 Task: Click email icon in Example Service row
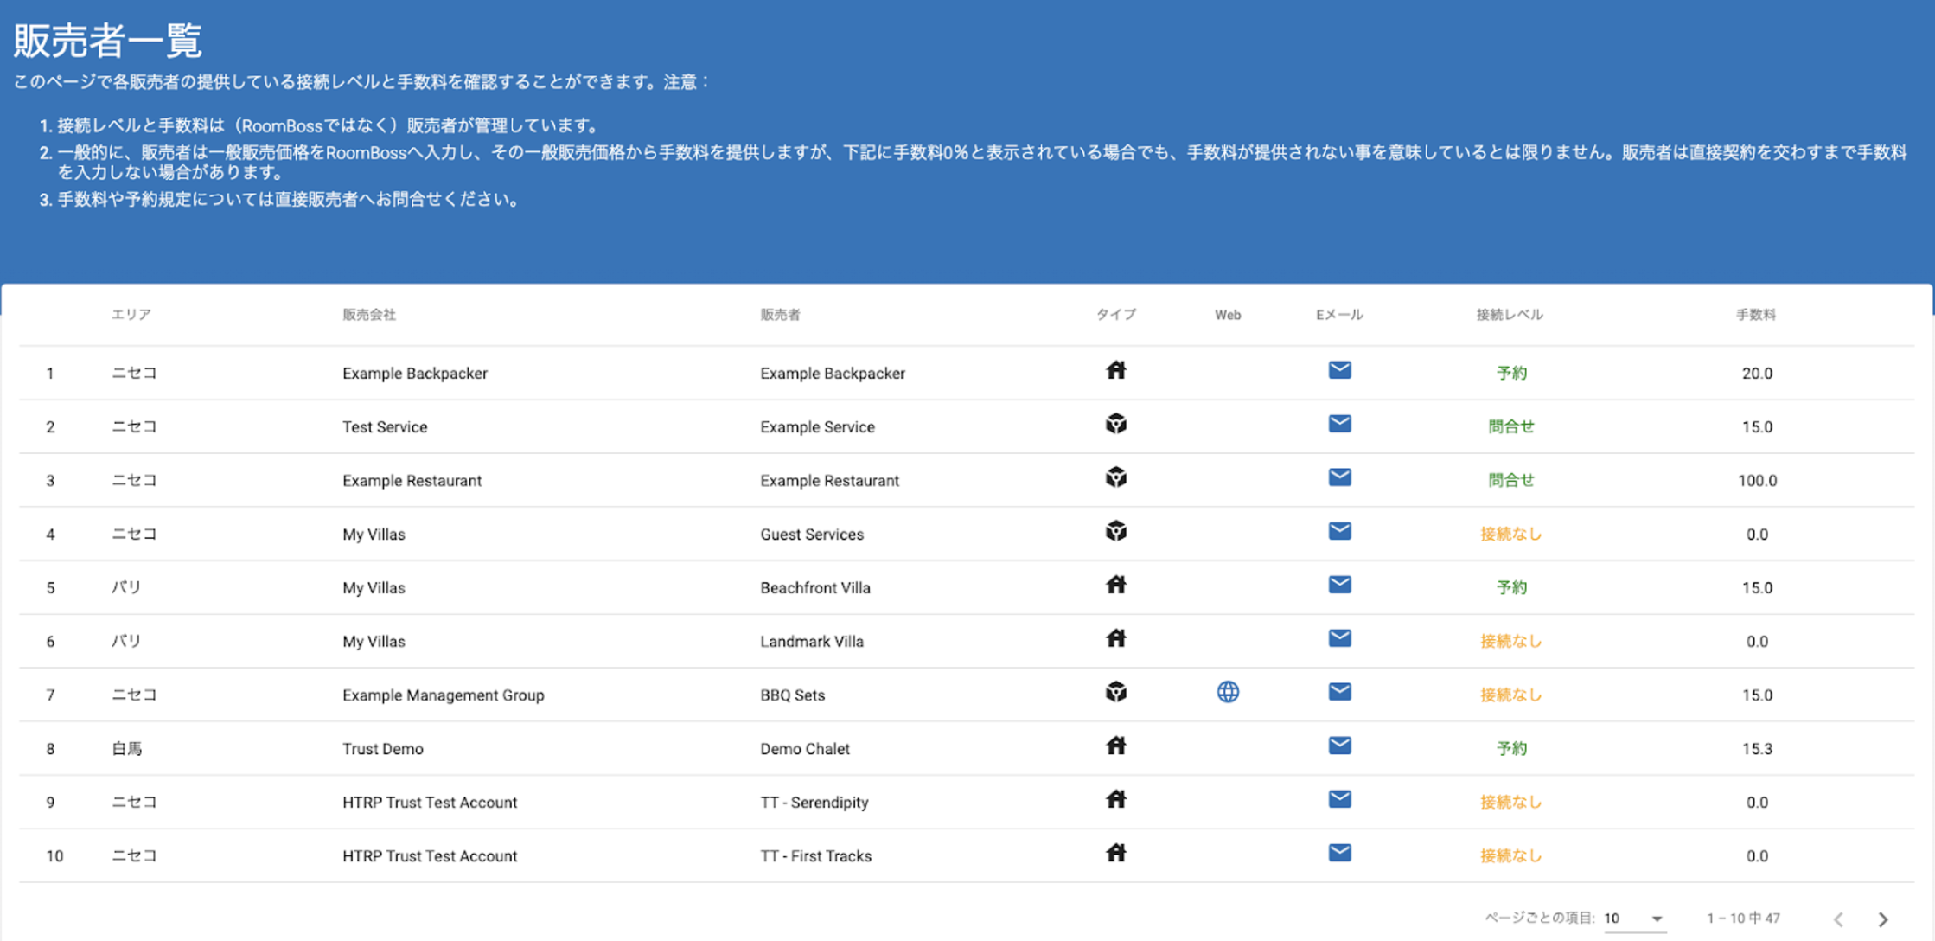point(1339,425)
